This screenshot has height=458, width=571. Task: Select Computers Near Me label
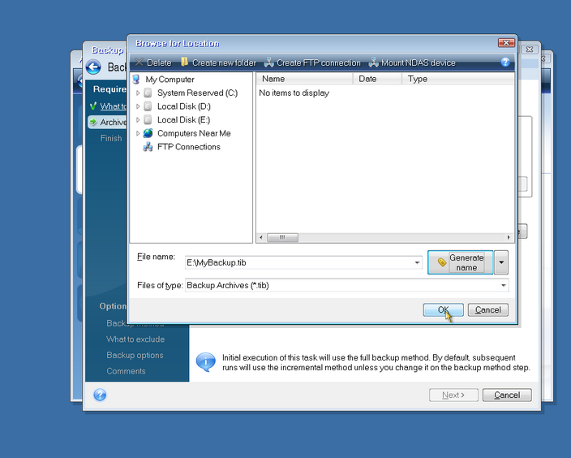click(x=194, y=133)
